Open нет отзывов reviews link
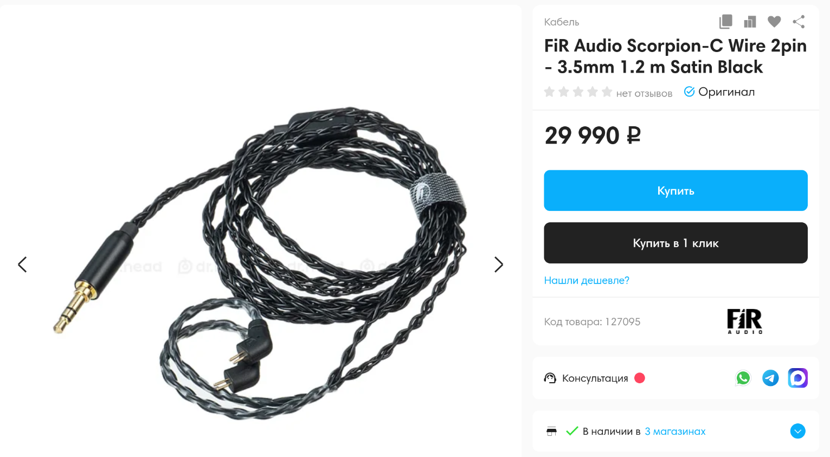 644,93
